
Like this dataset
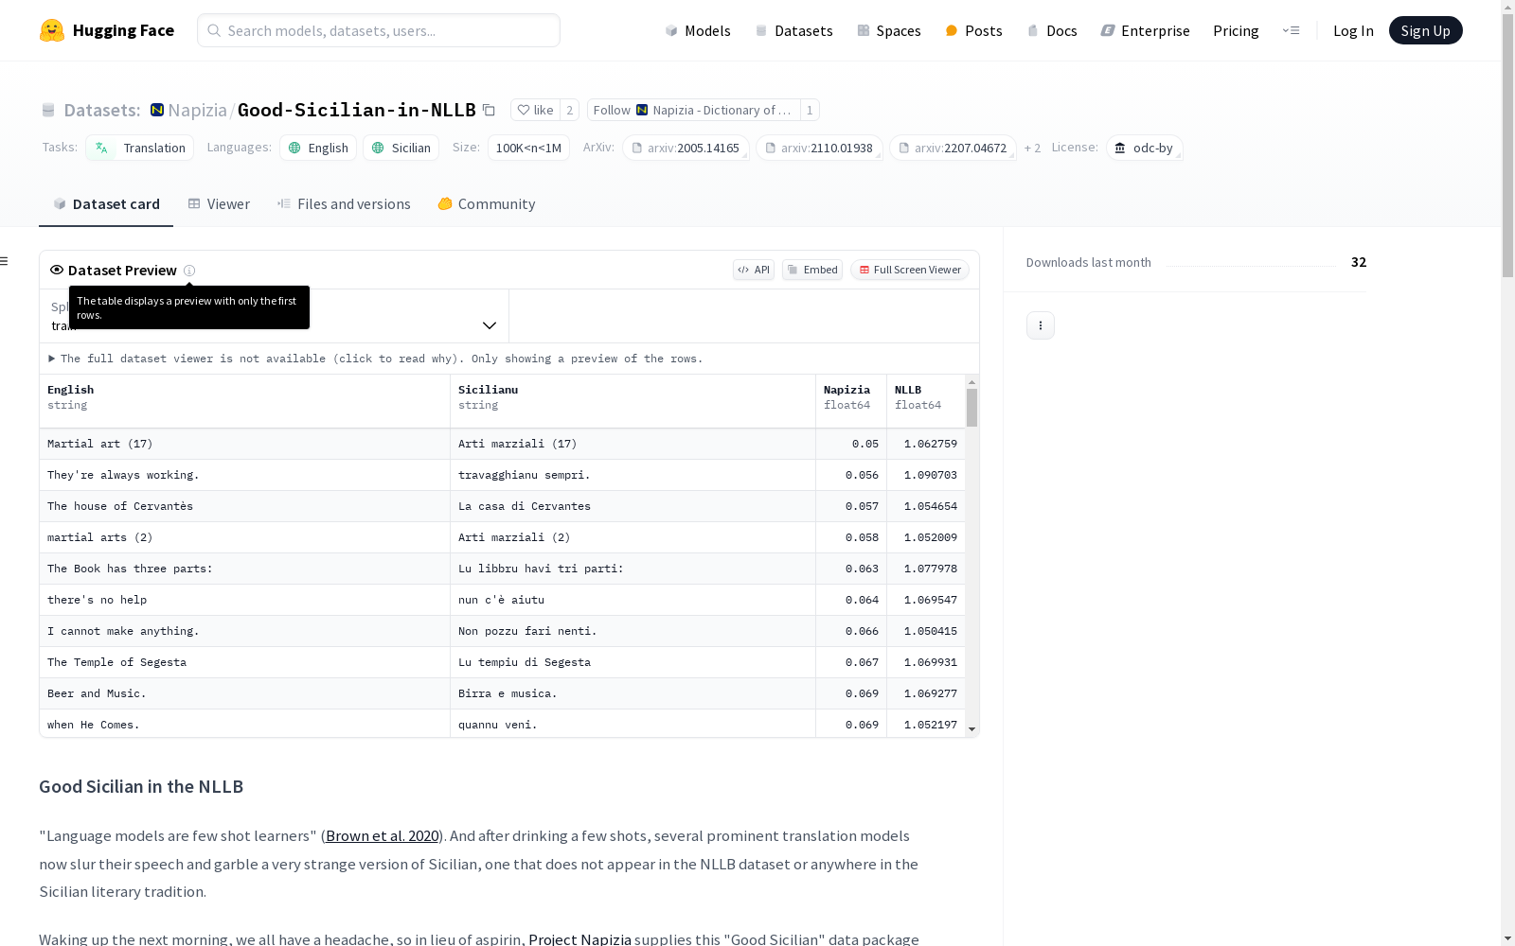point(535,110)
